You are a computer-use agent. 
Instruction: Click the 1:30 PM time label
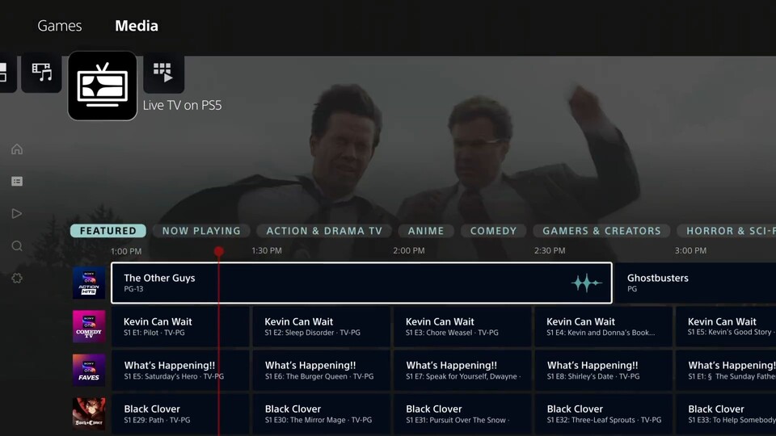pyautogui.click(x=267, y=250)
